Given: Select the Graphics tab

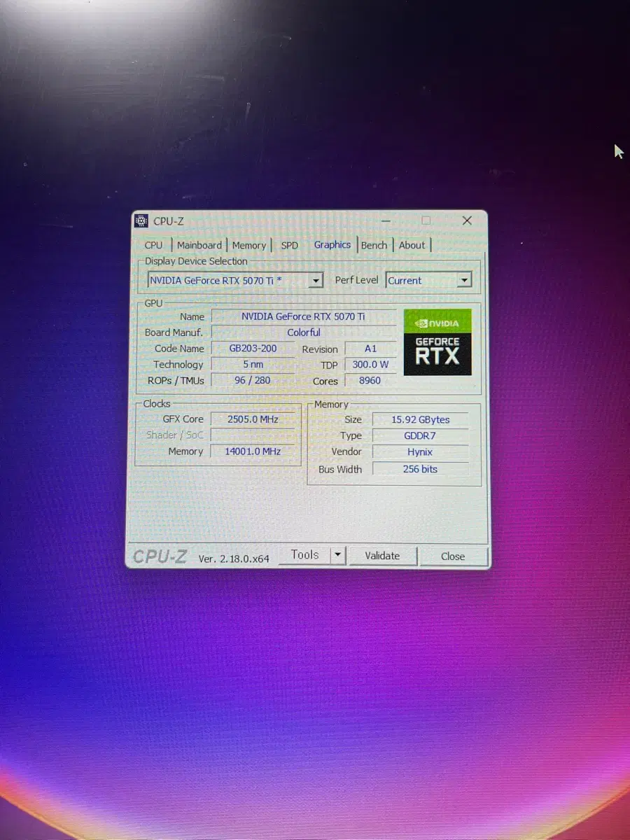Looking at the screenshot, I should pos(332,244).
